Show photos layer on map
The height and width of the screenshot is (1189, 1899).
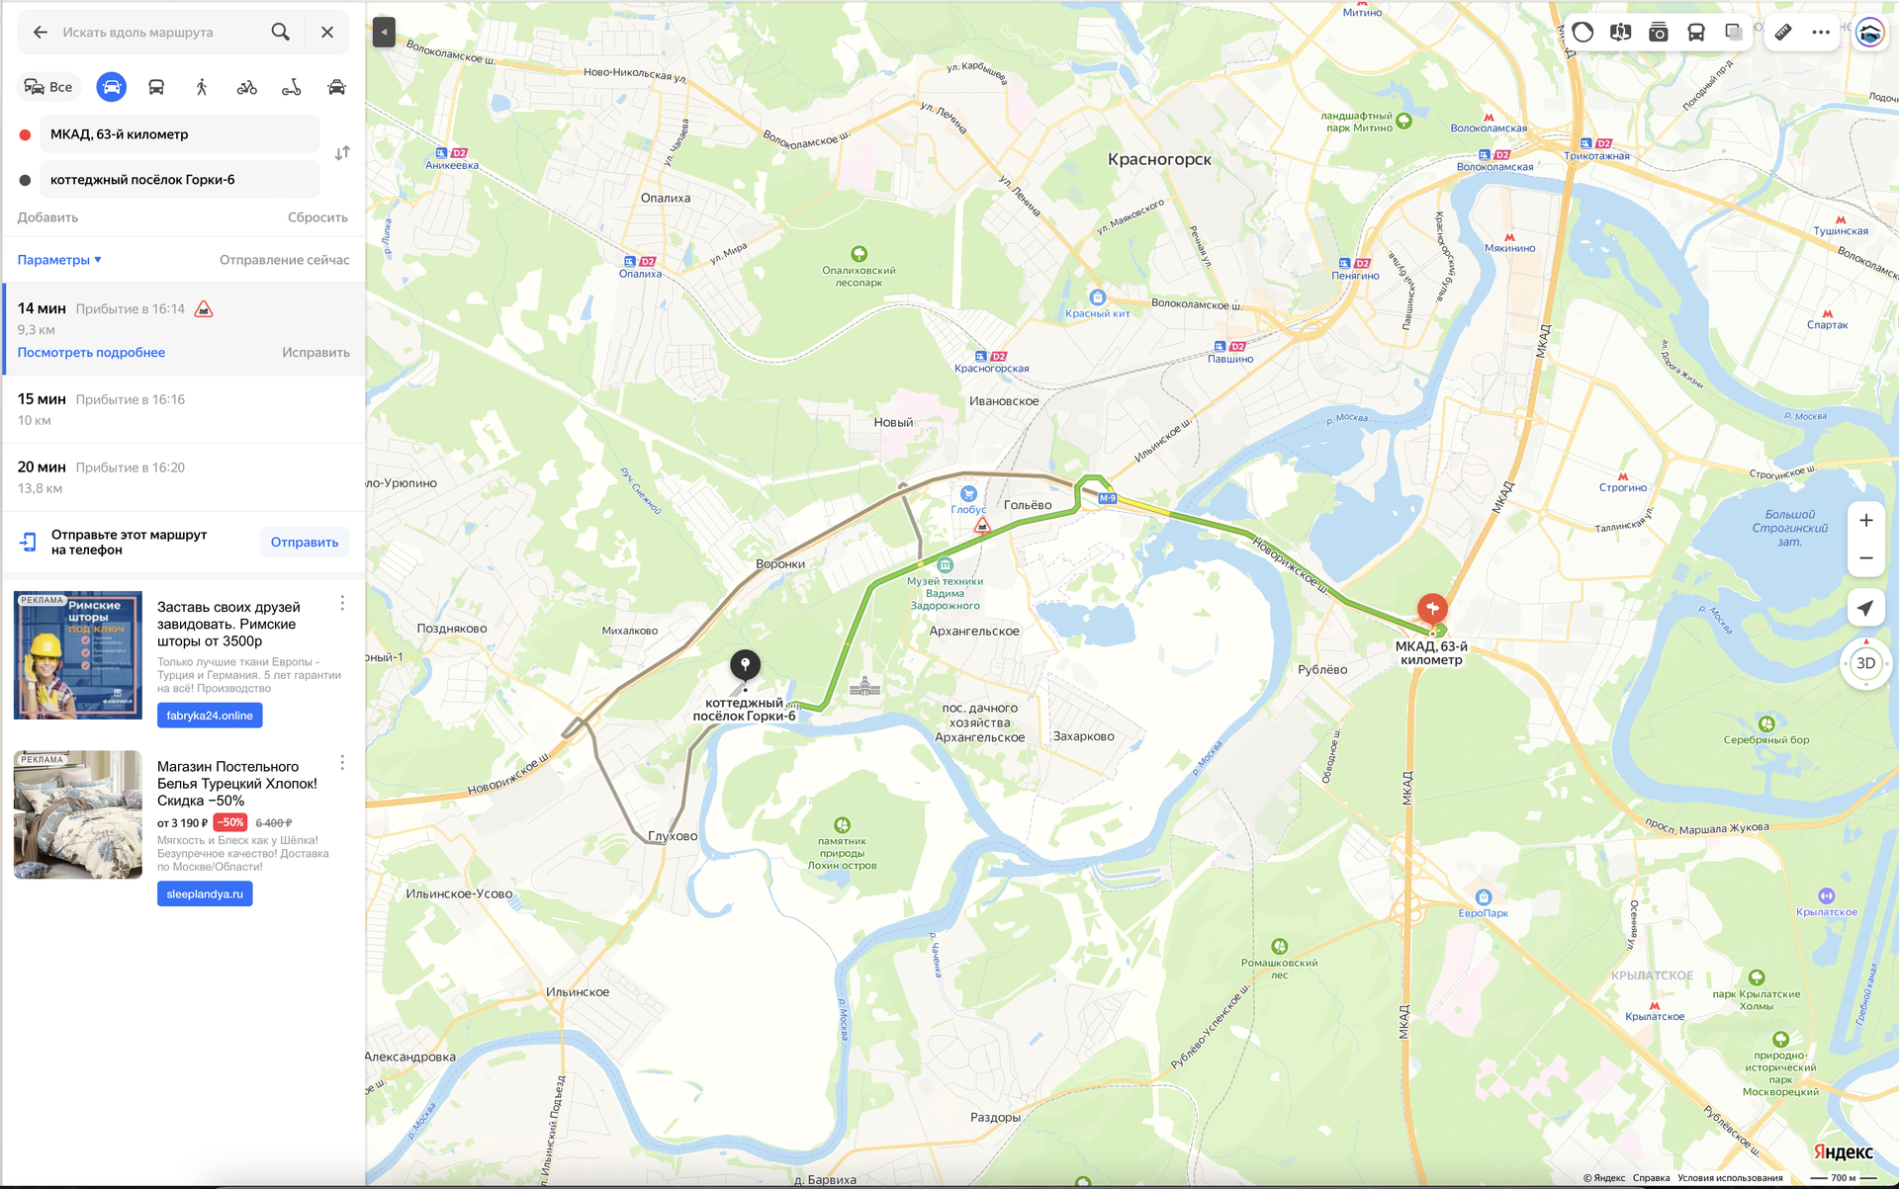(1659, 33)
